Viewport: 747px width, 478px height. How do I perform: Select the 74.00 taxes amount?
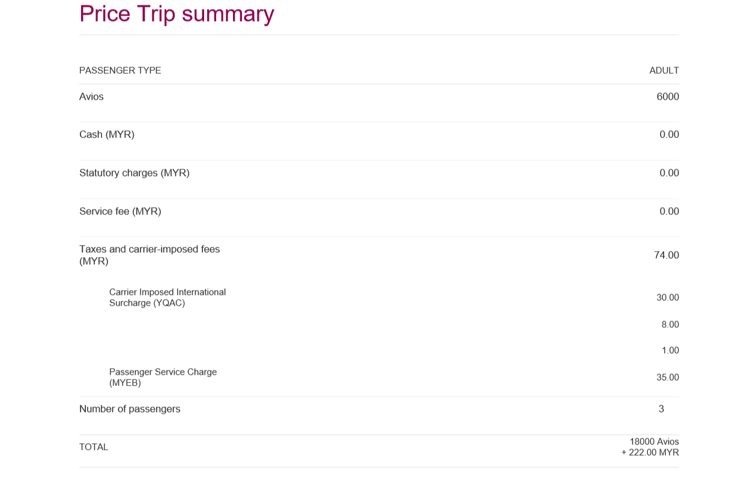667,255
